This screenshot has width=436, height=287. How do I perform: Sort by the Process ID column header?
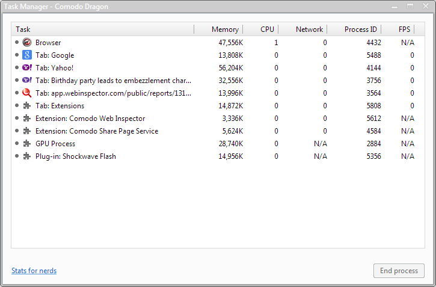(x=354, y=29)
